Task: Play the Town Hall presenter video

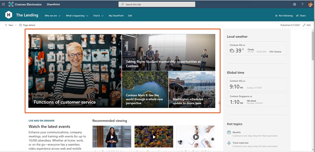Action: [112, 137]
